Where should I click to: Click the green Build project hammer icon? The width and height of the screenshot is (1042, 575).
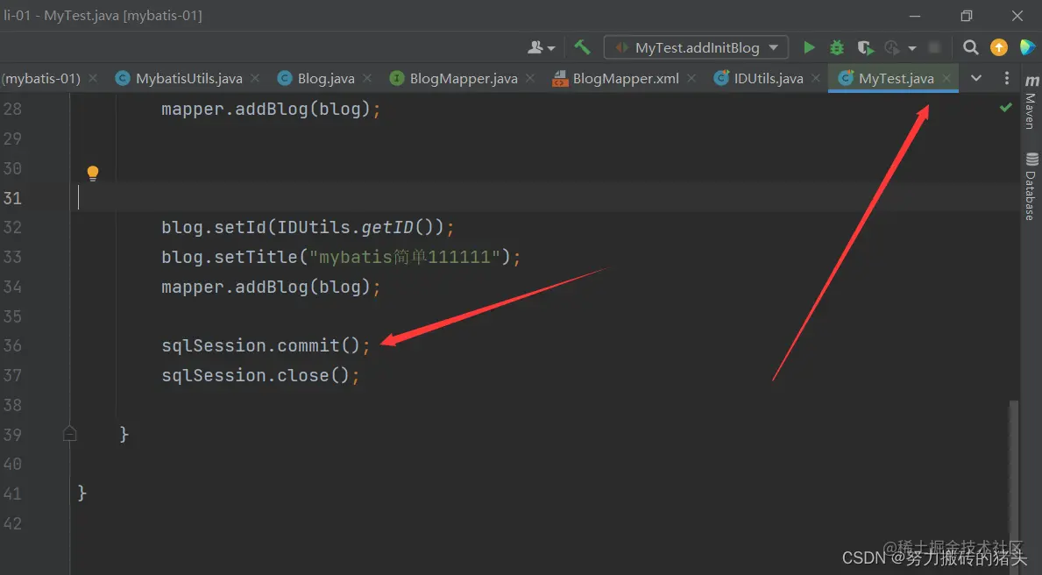(x=582, y=47)
